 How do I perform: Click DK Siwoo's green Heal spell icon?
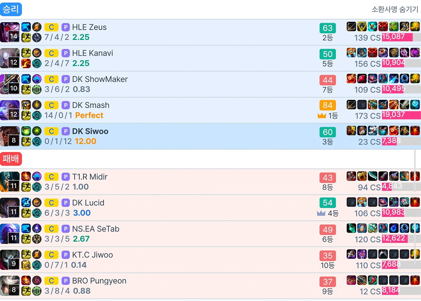[x=26, y=131]
